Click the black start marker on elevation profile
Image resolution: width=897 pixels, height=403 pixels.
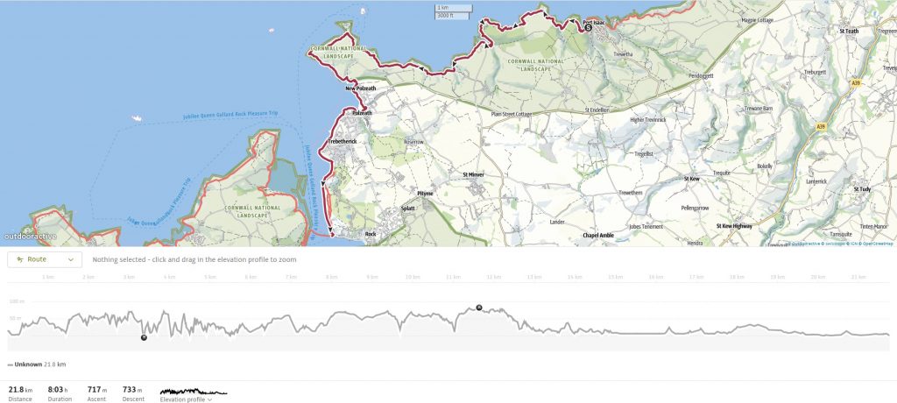pyautogui.click(x=144, y=337)
